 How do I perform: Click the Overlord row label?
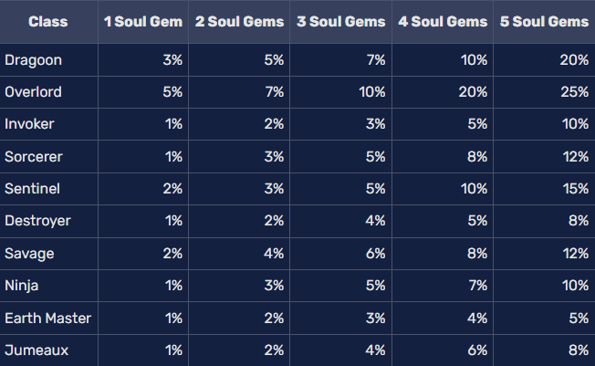click(x=32, y=92)
